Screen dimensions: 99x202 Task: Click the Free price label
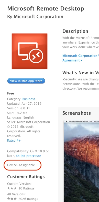10,93
